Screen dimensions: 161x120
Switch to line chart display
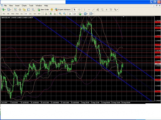55,14
